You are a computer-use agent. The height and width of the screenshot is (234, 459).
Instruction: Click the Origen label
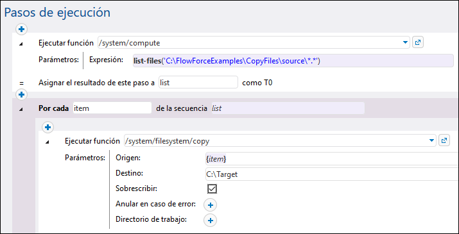tap(128, 158)
